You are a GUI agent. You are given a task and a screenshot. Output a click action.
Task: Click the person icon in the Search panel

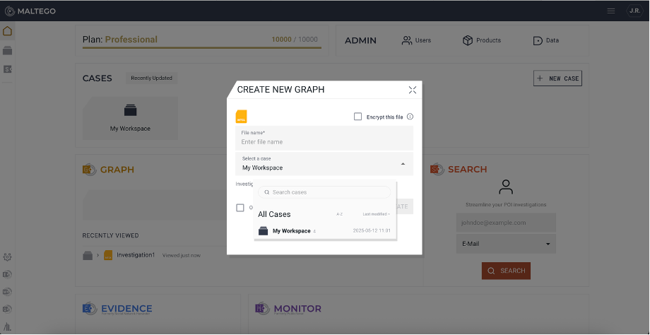(506, 187)
